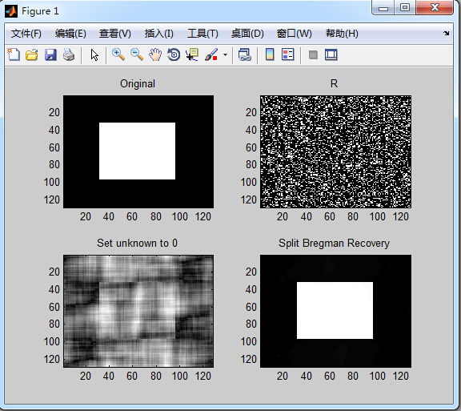Select the Zoom In magnifier tool
This screenshot has height=411, width=461.
(118, 54)
